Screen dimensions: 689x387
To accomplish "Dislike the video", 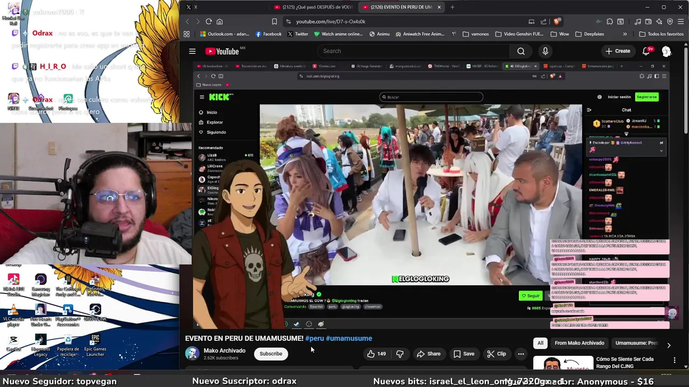I will pyautogui.click(x=399, y=354).
